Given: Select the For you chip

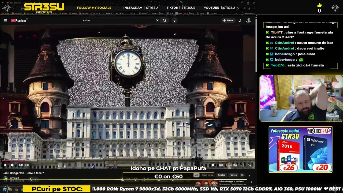Looking at the screenshot, I should pyautogui.click(x=233, y=175).
